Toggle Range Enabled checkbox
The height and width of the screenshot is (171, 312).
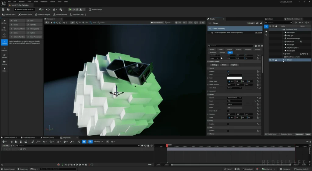pos(228,124)
